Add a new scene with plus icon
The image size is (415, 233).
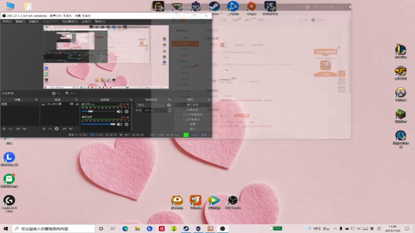click(x=4, y=128)
